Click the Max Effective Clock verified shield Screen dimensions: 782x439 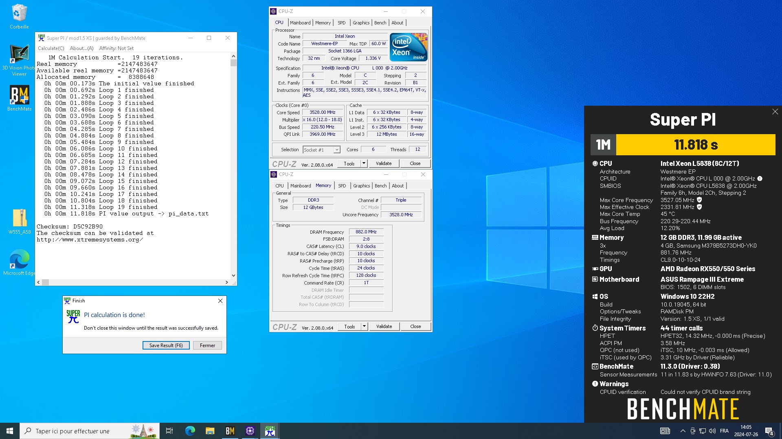[x=699, y=207]
